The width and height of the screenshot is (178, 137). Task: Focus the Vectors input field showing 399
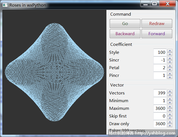160,93
